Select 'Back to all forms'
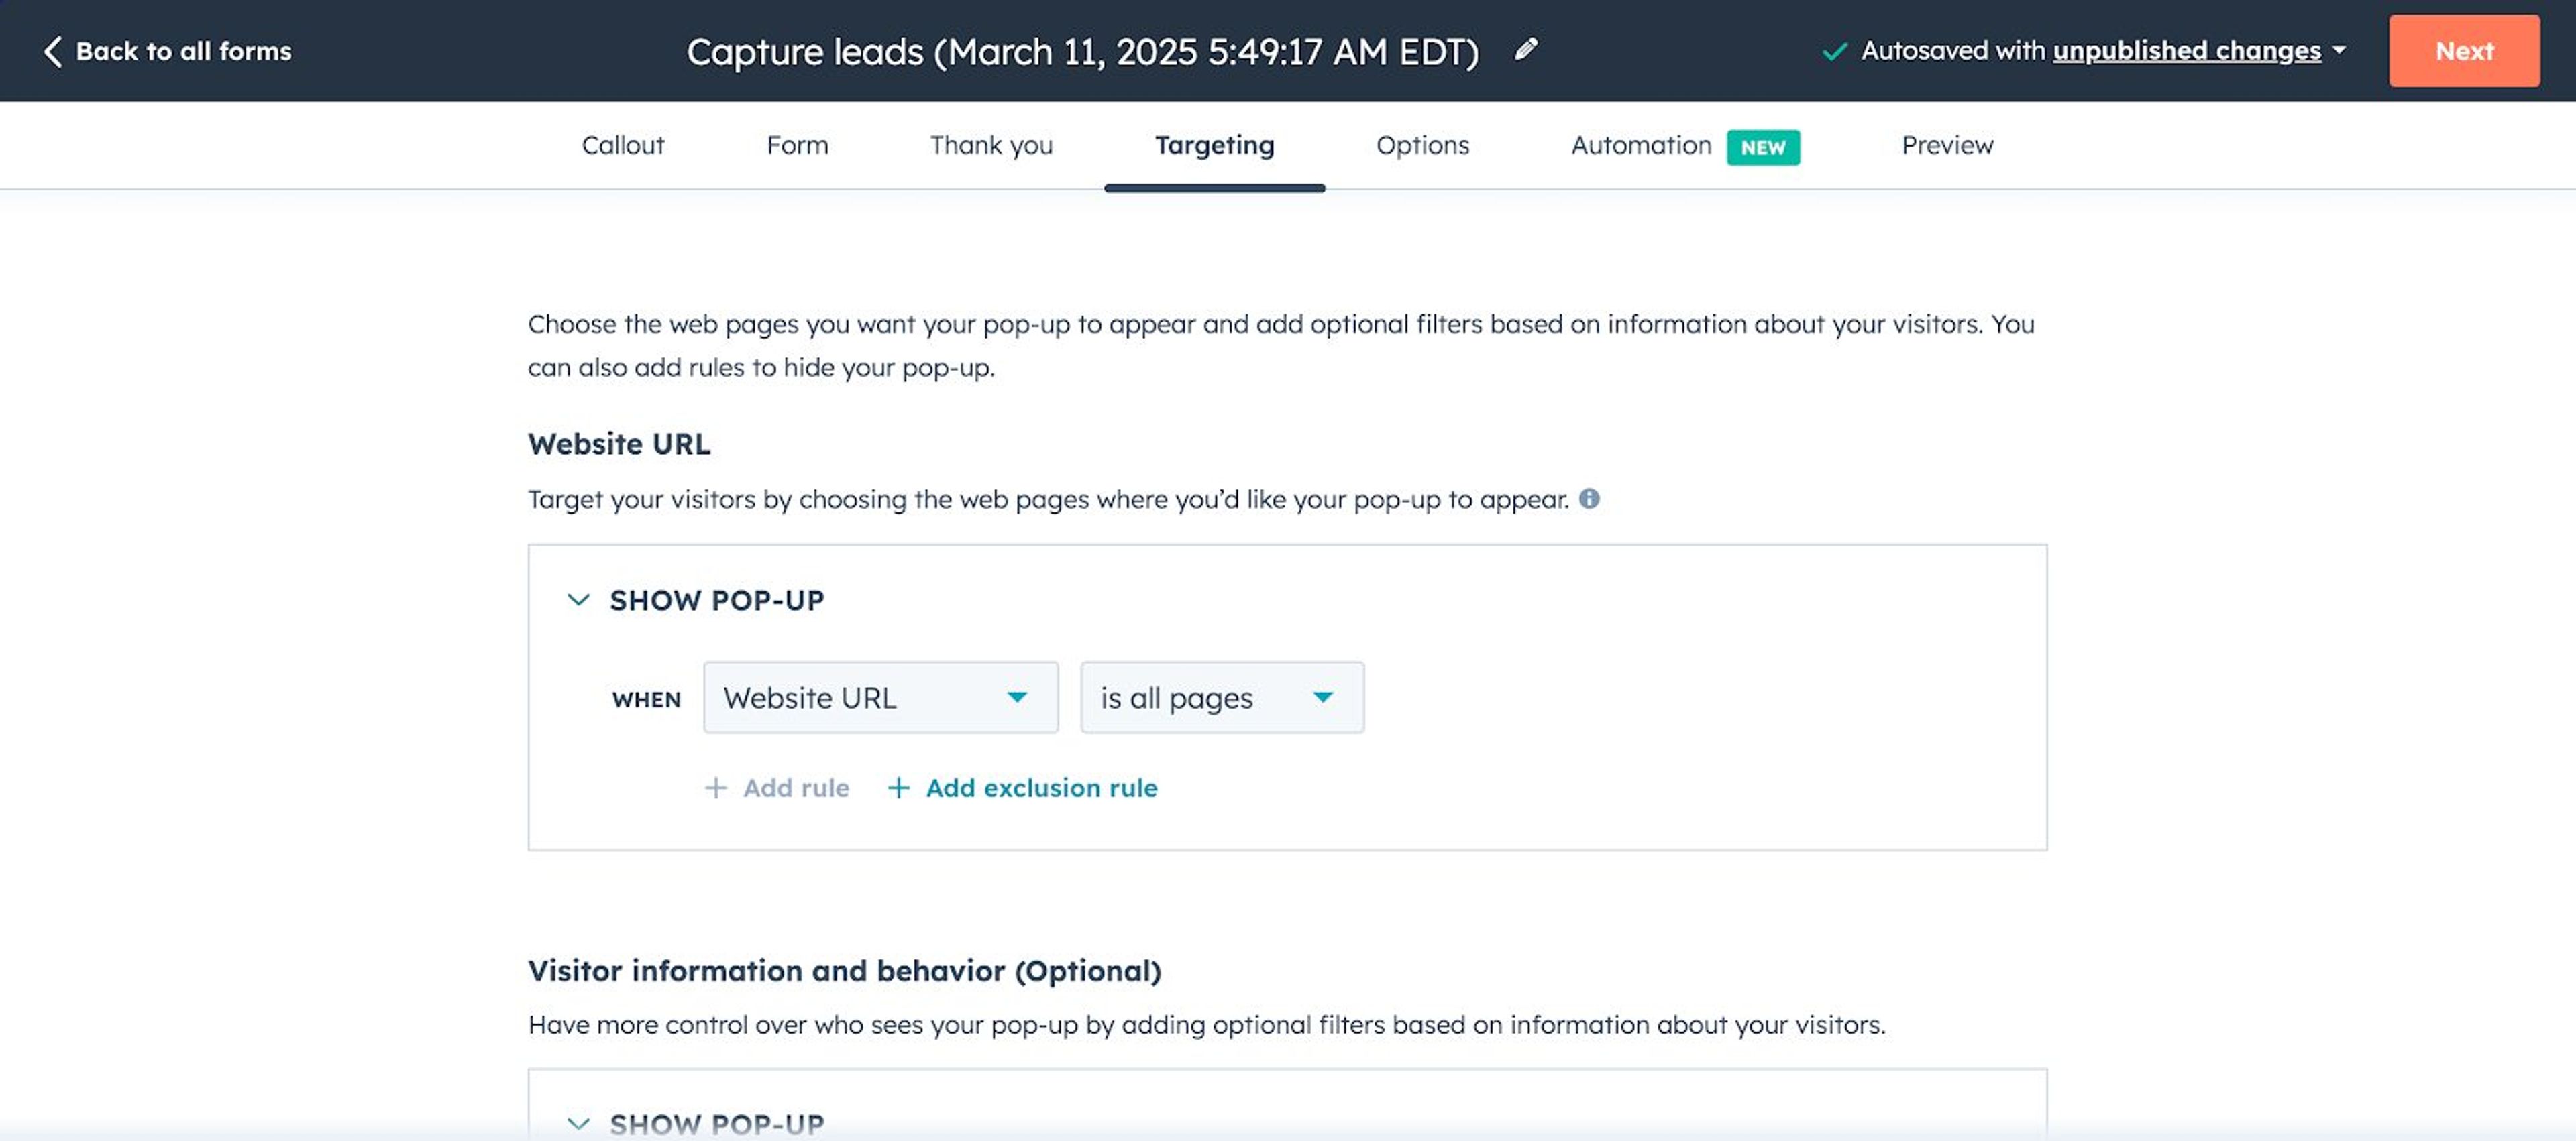The width and height of the screenshot is (2576, 1141). coord(185,50)
